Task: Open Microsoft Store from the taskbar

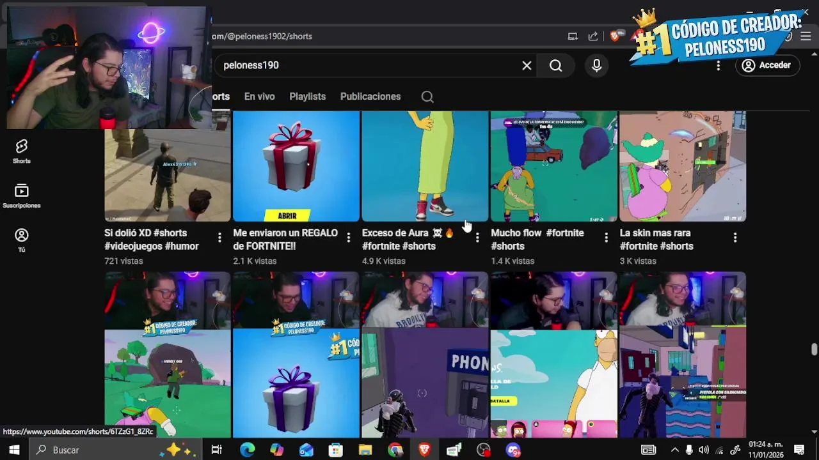Action: pos(336,450)
